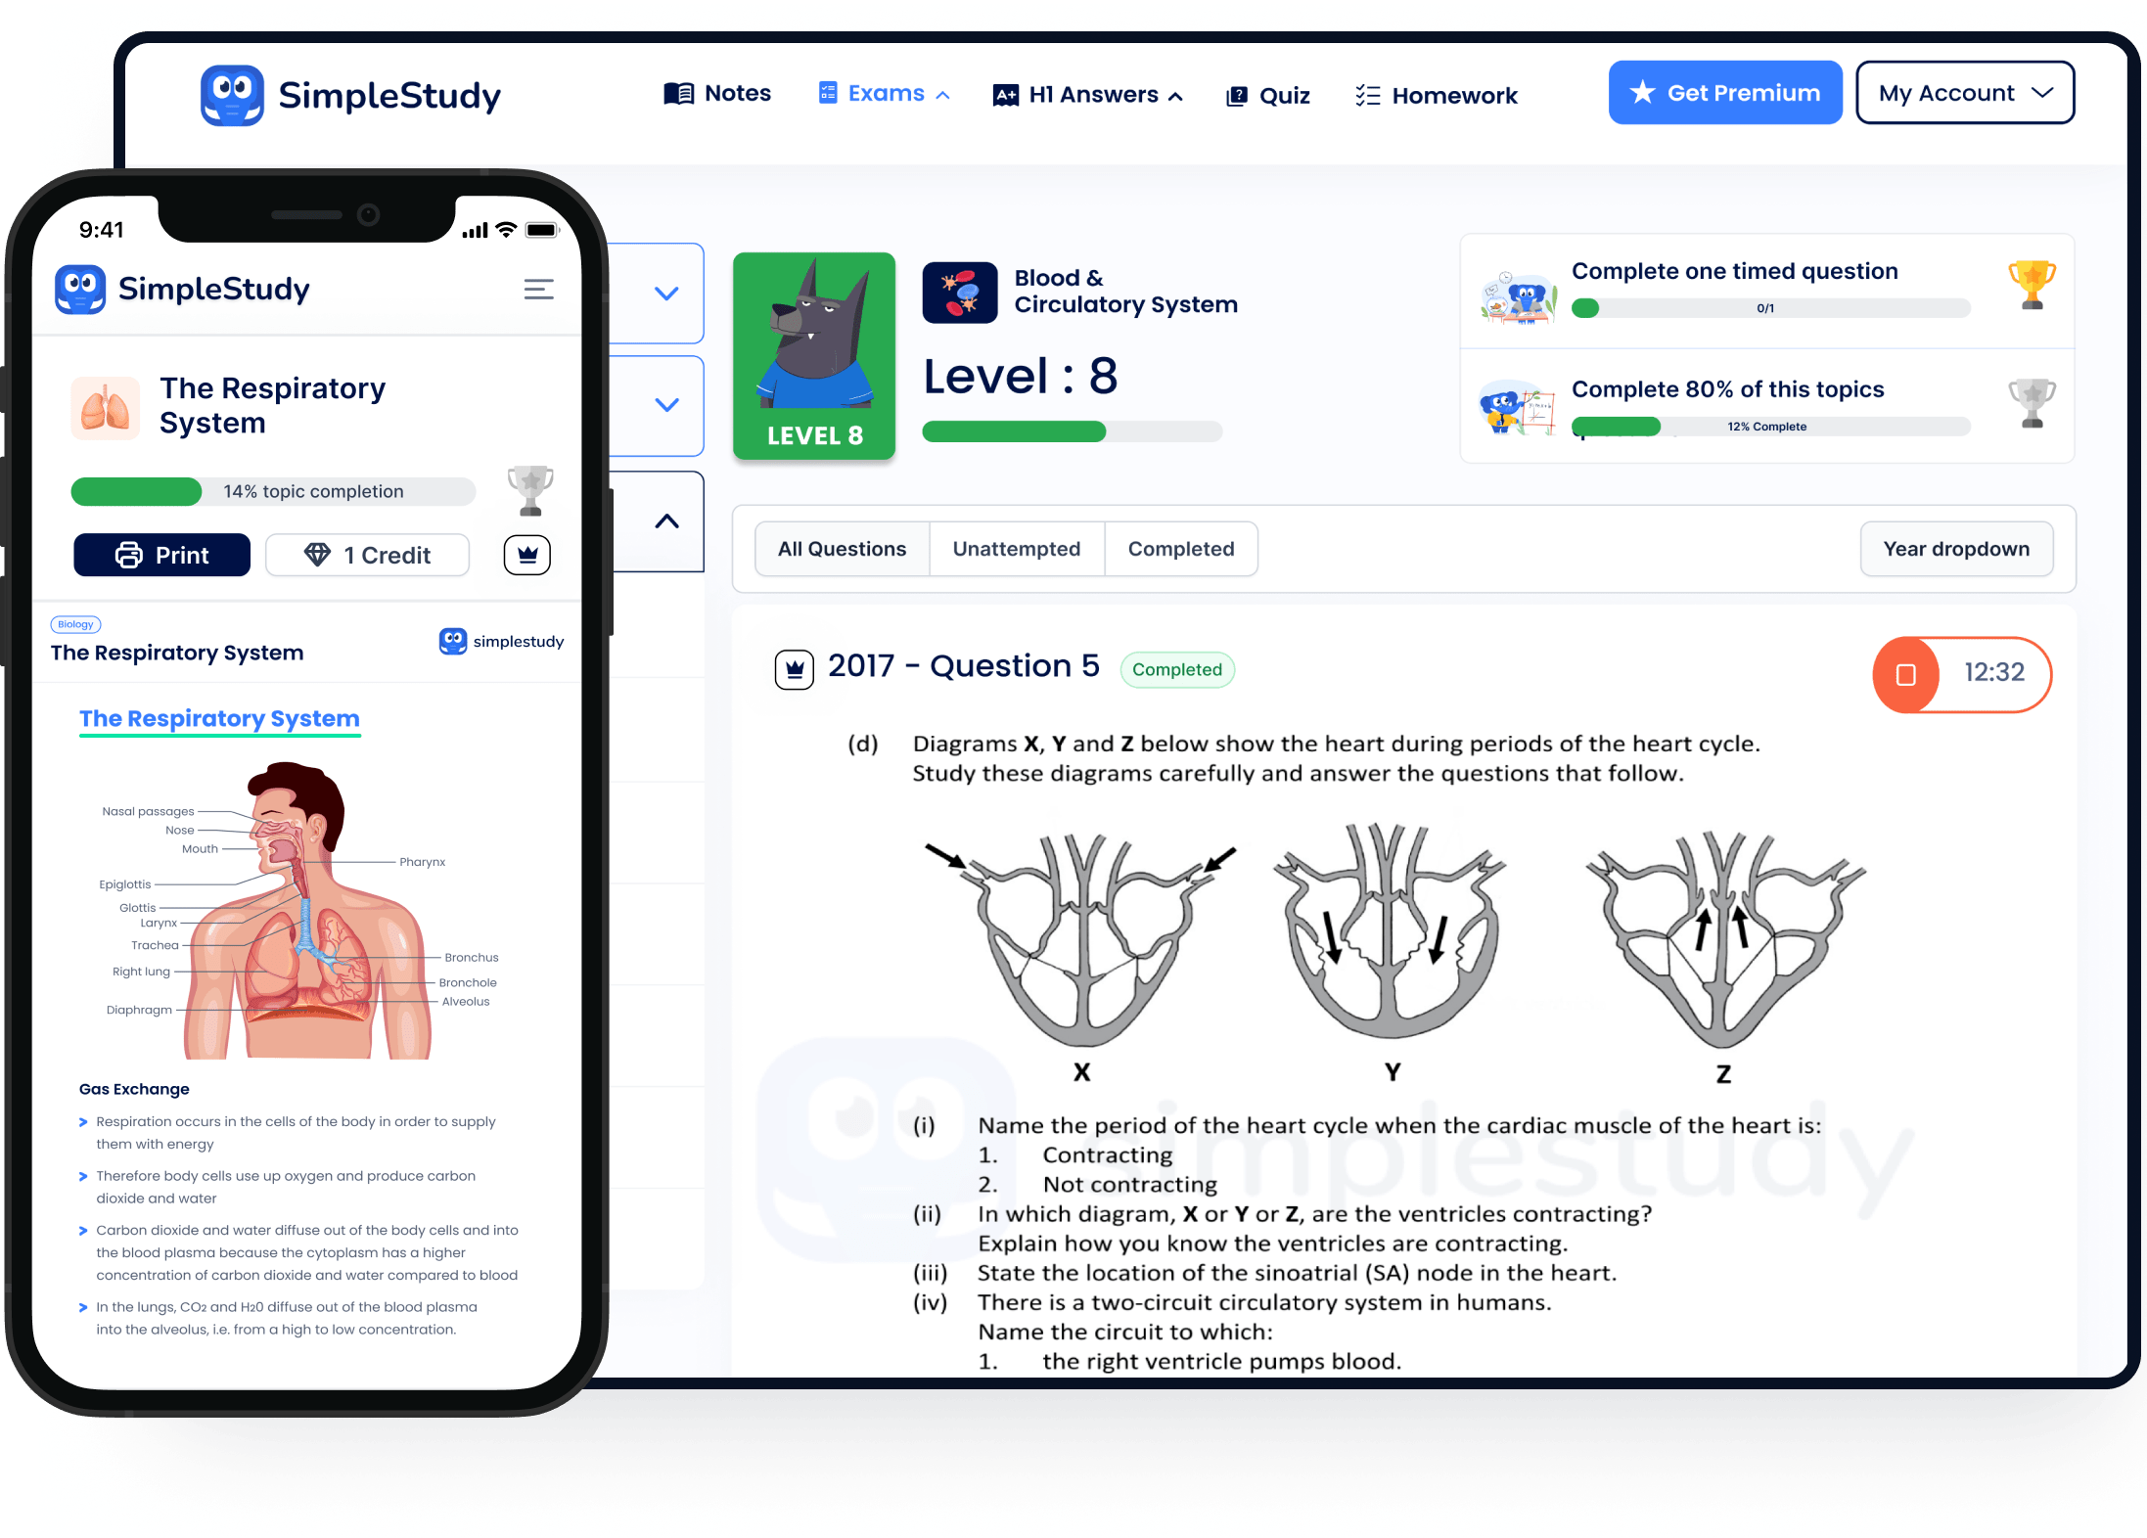Expand the second collapsed sidebar section chevron
Viewport: 2147px width, 1538px height.
(x=666, y=405)
